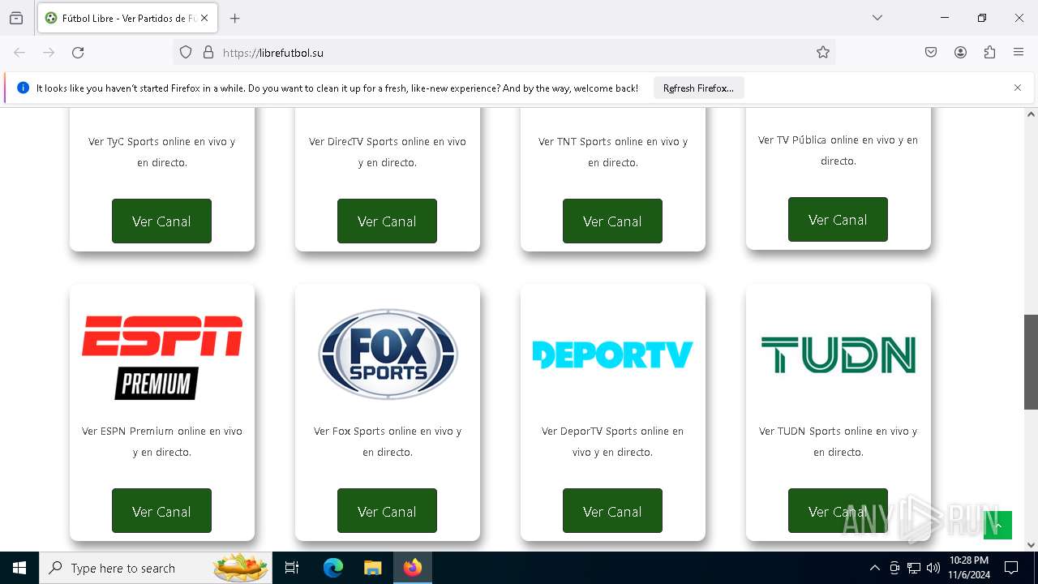Open Firefox account menu
This screenshot has height=584, width=1038.
(960, 53)
